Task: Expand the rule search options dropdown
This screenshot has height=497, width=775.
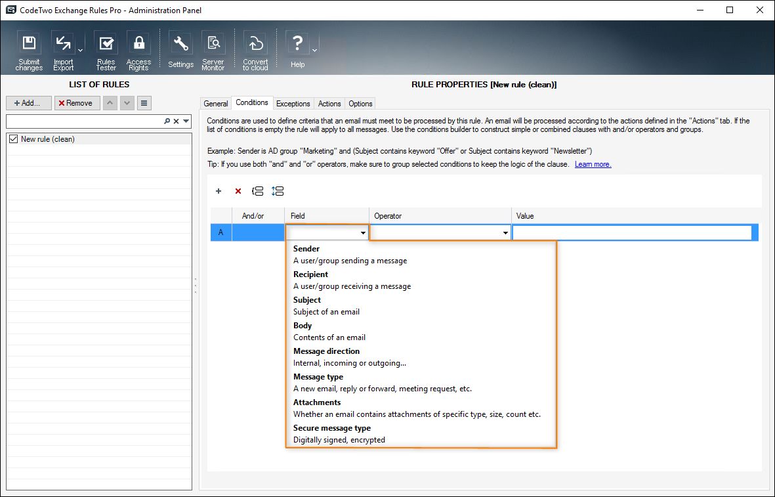Action: [x=186, y=121]
